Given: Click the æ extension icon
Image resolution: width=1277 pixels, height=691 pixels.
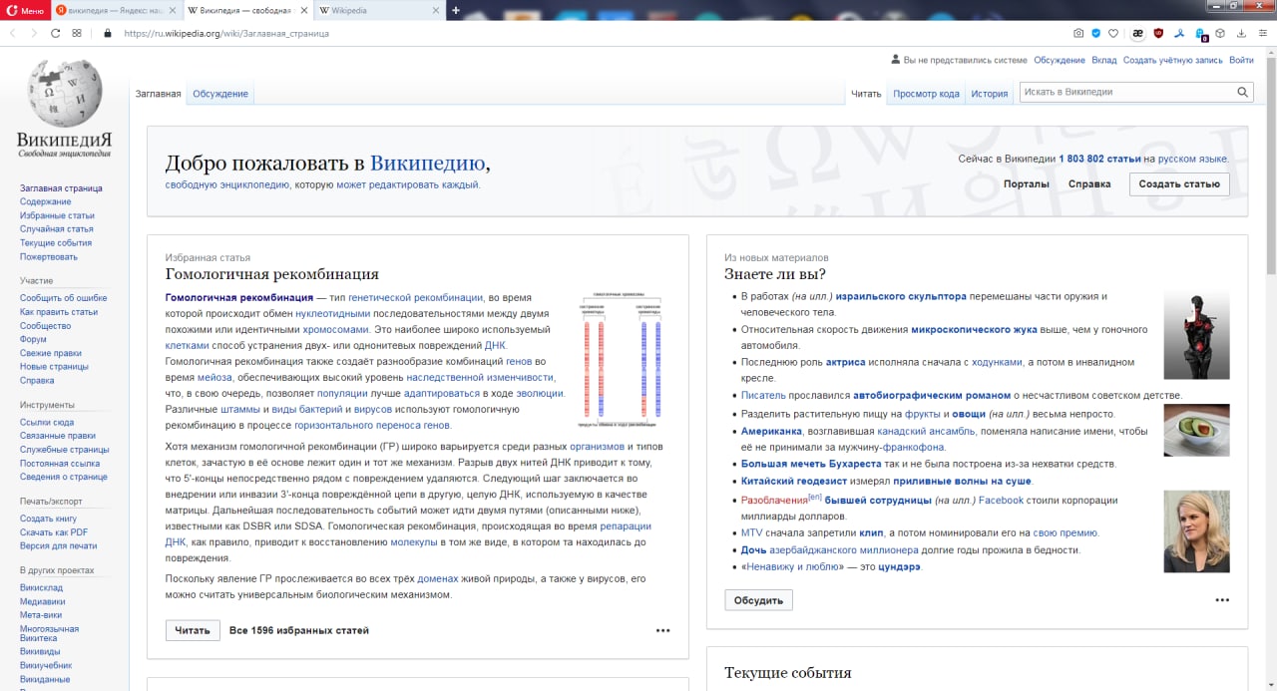Looking at the screenshot, I should click(x=1137, y=33).
